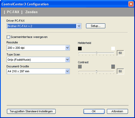Open the Document Grootte dropdown
This screenshot has width=135, height=118.
(67, 71)
